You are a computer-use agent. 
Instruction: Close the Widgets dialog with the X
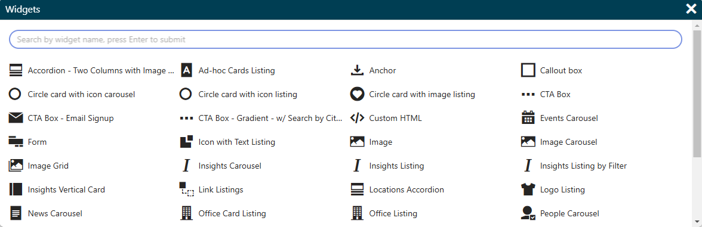691,9
